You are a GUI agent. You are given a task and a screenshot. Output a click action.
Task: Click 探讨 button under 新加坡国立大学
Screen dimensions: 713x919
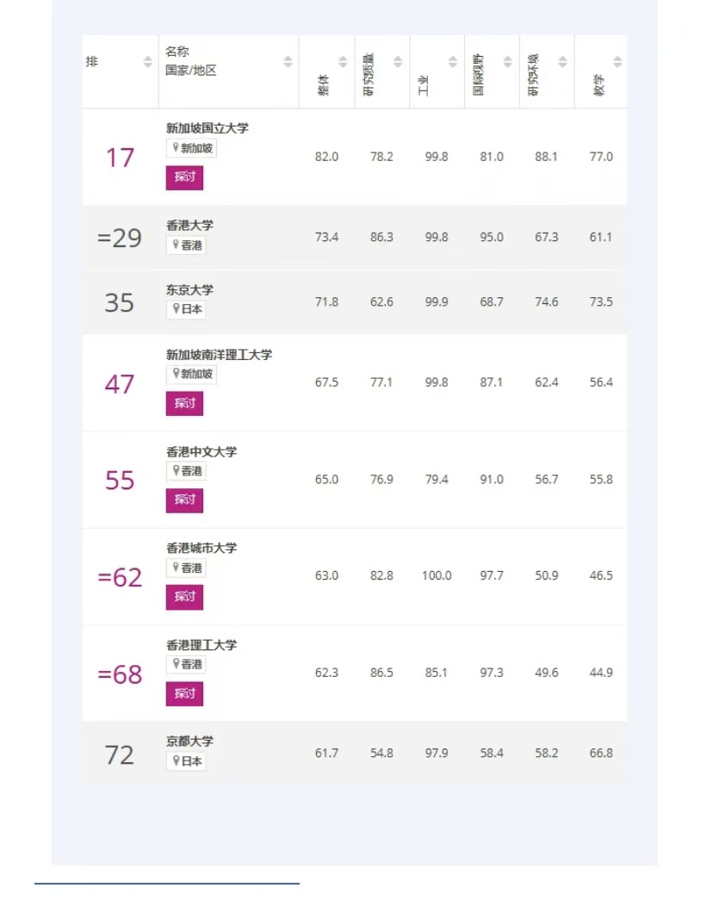[x=184, y=177]
